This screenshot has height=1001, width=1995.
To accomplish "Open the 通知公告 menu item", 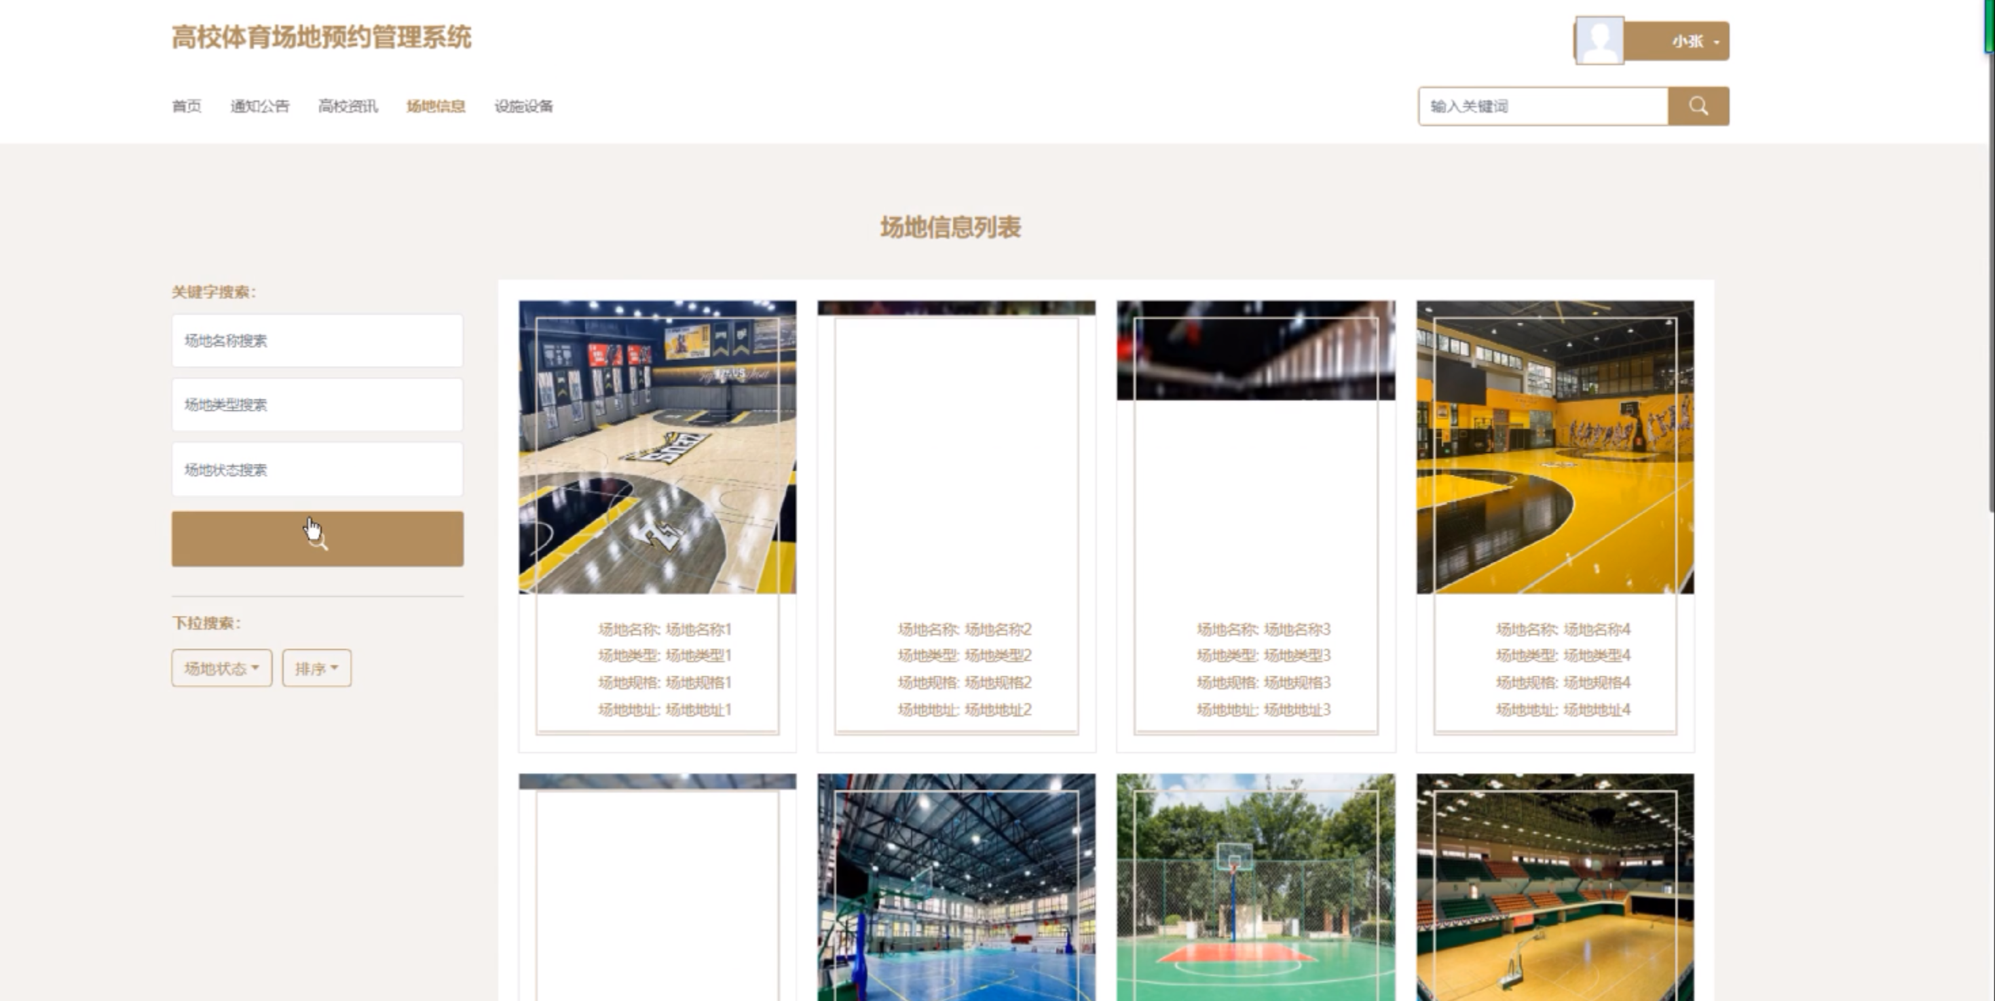I will tap(259, 106).
